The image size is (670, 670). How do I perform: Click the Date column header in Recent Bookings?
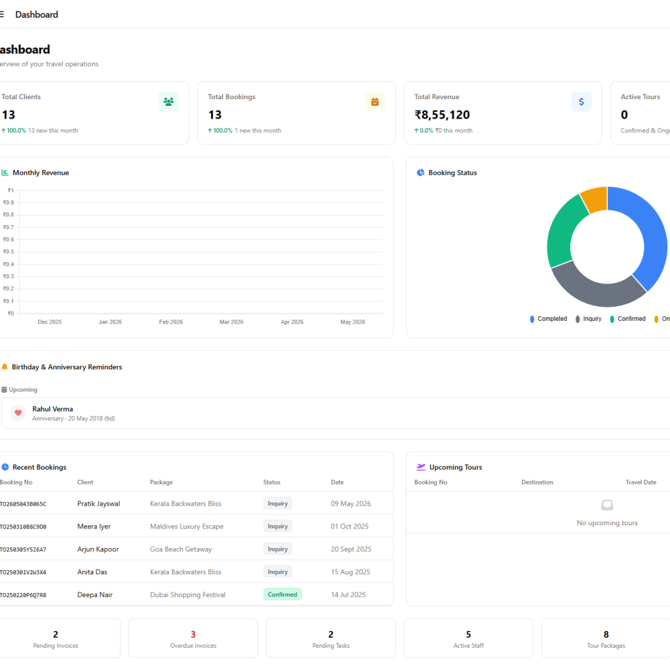[337, 482]
